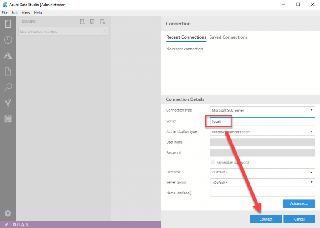Screen dimensions: 320x228
Task: Open the Explorer file icon
Action: click(8, 72)
